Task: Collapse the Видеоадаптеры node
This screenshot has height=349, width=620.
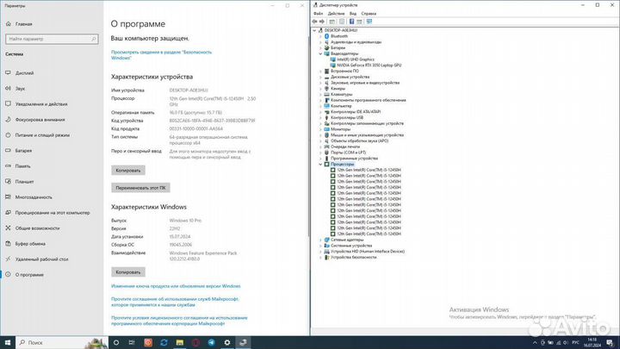Action: (x=320, y=53)
